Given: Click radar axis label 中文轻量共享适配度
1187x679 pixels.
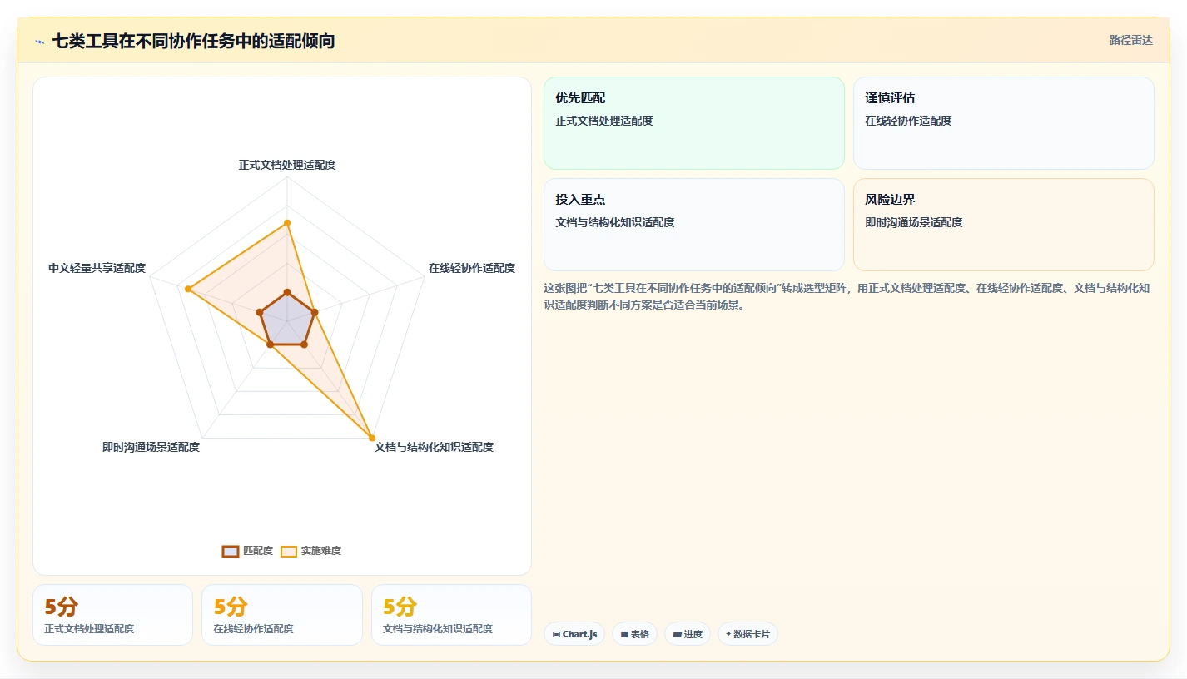Looking at the screenshot, I should [x=97, y=268].
